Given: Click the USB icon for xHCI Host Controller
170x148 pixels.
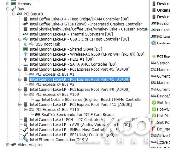Looking at the screenshot, I should 26,39.
